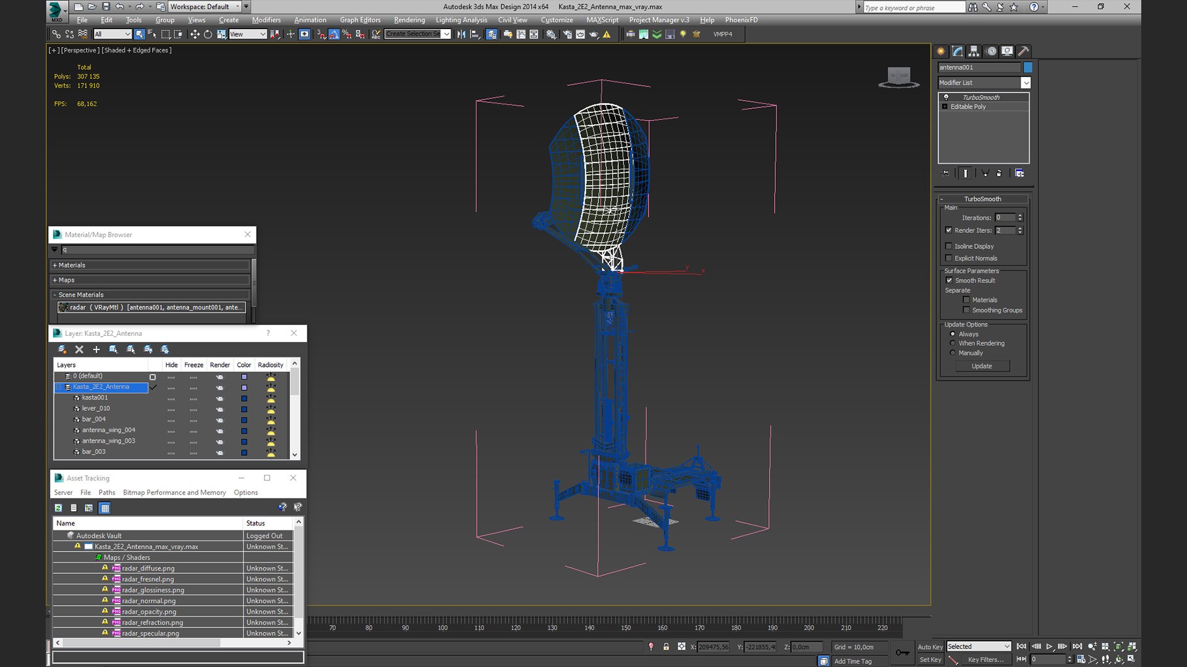Open the Rendering menu
Screen dimensions: 1187x667
coord(409,20)
